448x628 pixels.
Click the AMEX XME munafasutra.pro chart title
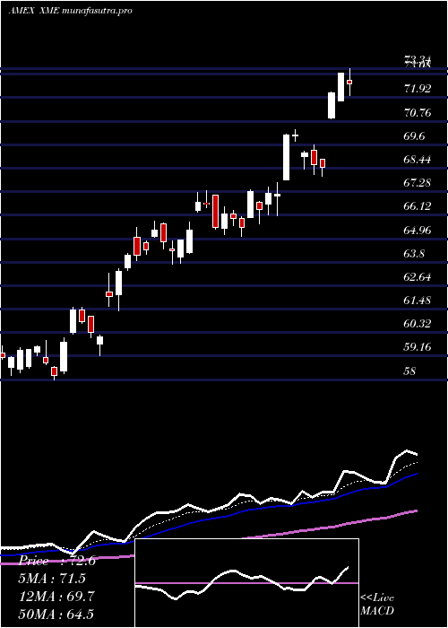pyautogui.click(x=70, y=11)
